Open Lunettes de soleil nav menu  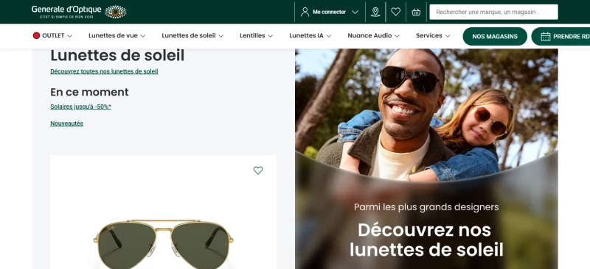[189, 35]
